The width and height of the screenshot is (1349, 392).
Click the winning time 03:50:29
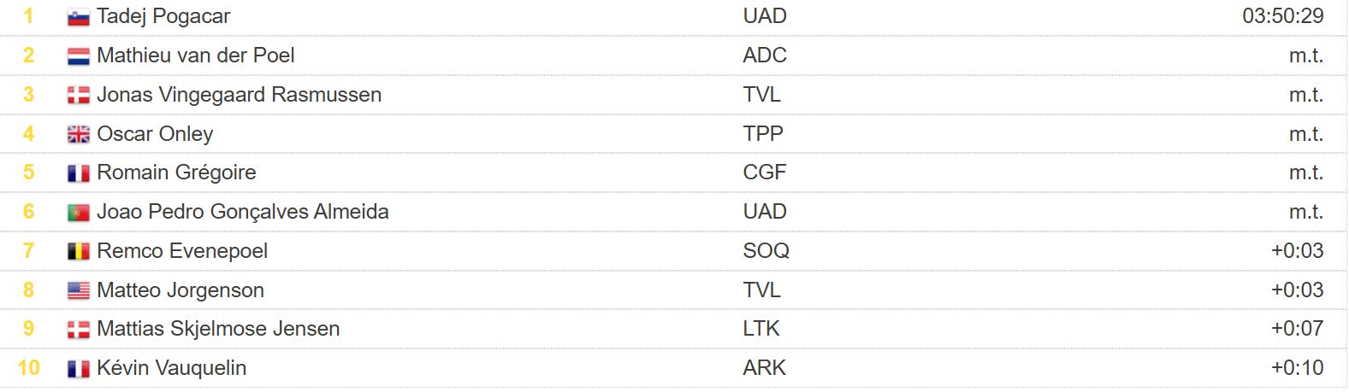[1282, 16]
